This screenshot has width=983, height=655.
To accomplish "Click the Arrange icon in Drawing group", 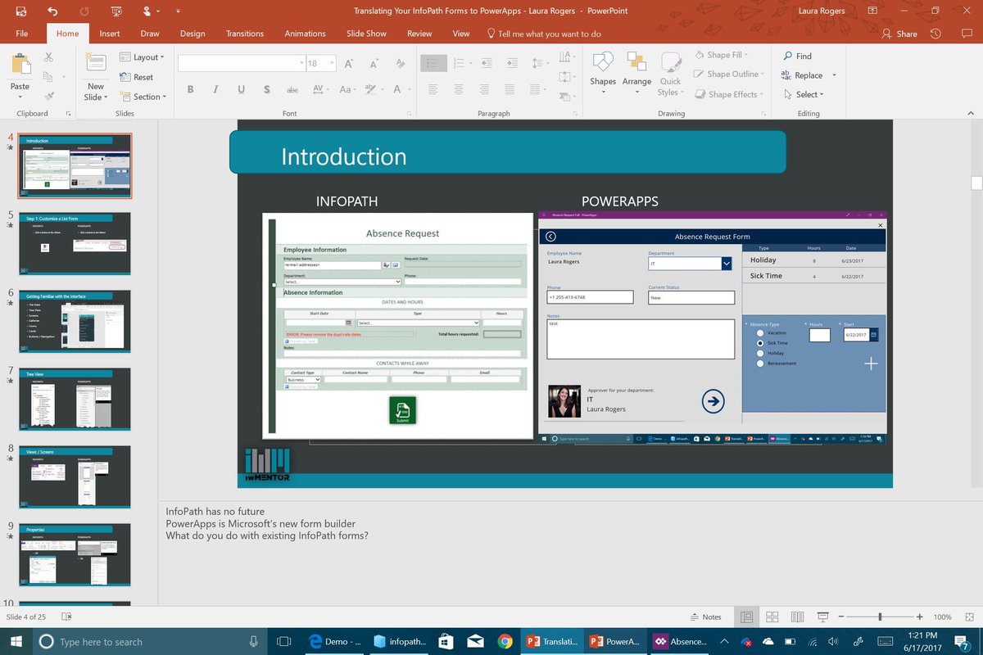I will [x=636, y=73].
